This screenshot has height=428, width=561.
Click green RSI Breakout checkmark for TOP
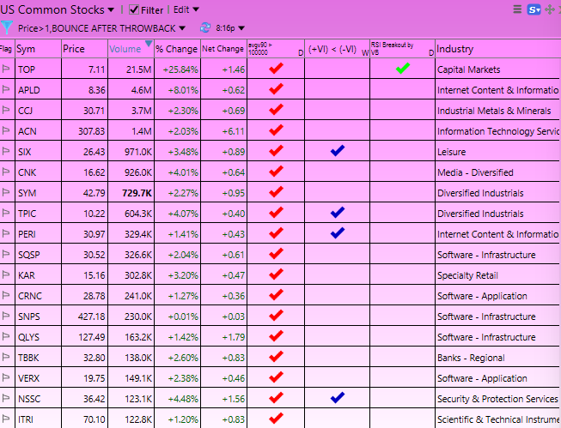(x=403, y=69)
